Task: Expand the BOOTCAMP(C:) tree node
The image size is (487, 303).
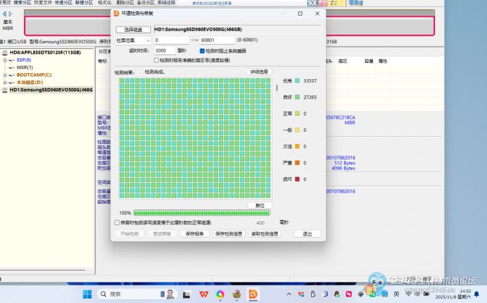Action: pyautogui.click(x=5, y=75)
